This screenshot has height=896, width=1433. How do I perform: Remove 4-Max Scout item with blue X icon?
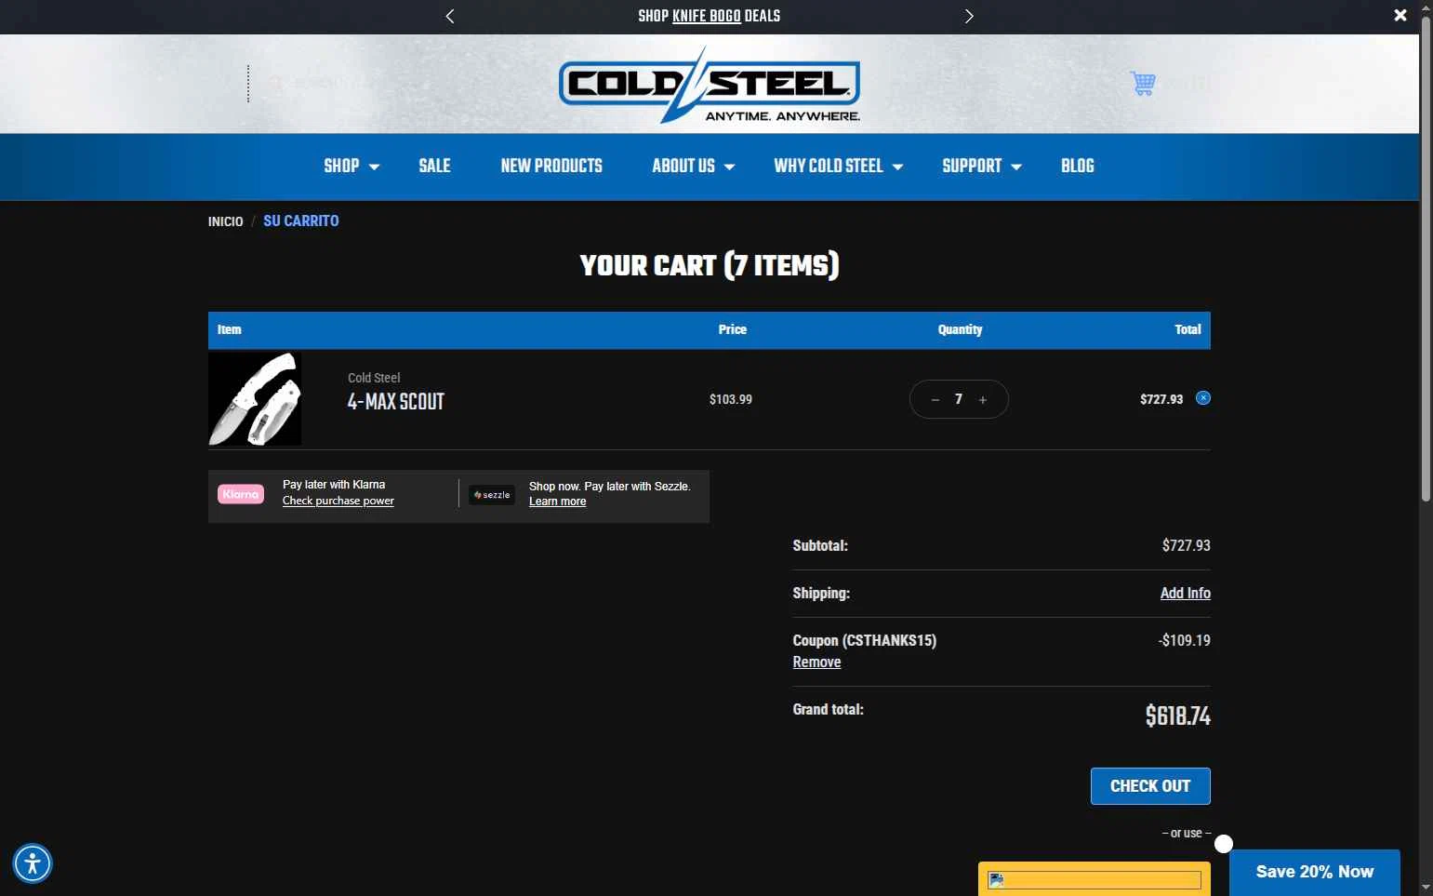pyautogui.click(x=1203, y=398)
